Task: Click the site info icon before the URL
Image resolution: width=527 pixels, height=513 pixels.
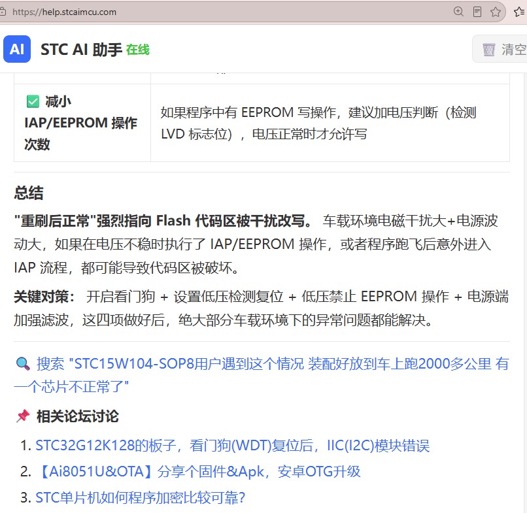Action: coord(3,12)
